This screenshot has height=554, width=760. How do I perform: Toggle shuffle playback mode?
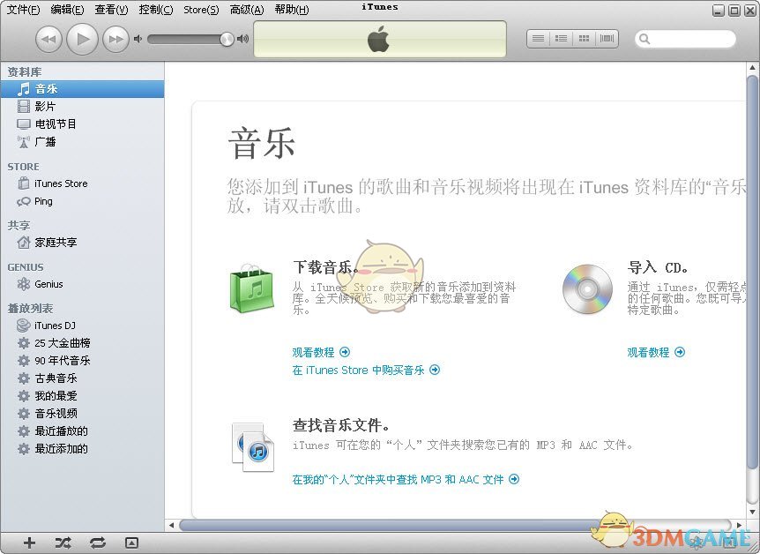point(63,543)
